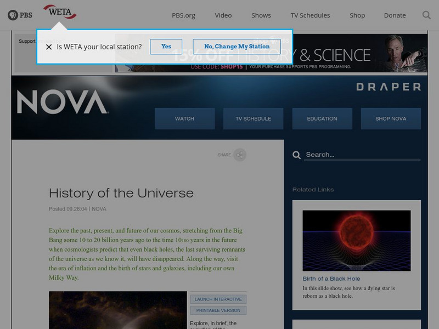Select the NOVA WATCH tab
The image size is (439, 329).
pyautogui.click(x=185, y=118)
